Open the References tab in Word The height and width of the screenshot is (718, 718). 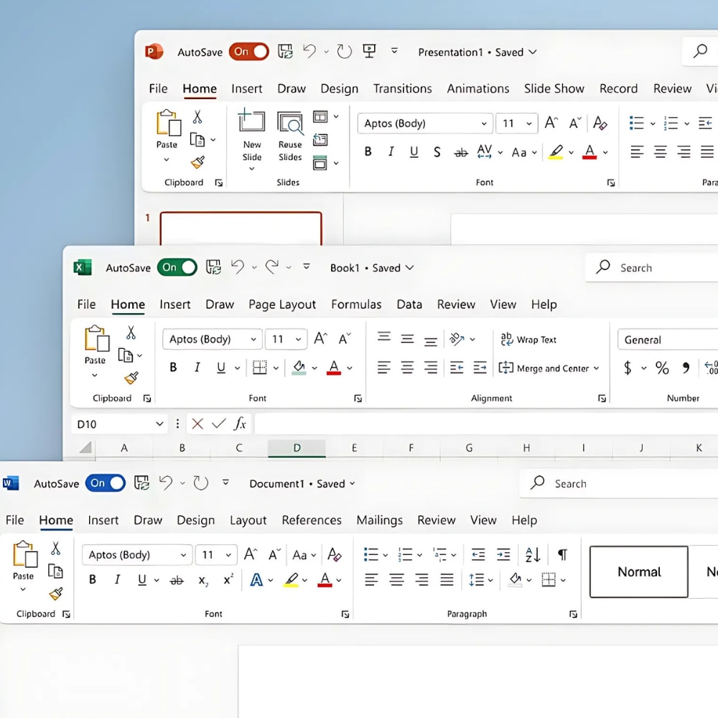coord(312,520)
